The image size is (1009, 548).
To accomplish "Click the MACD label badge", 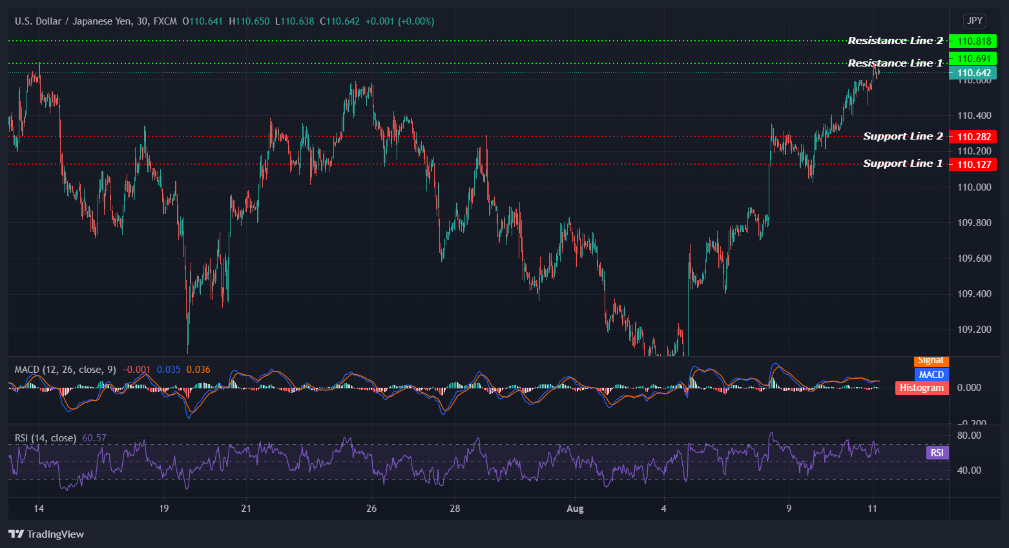I will (x=931, y=374).
